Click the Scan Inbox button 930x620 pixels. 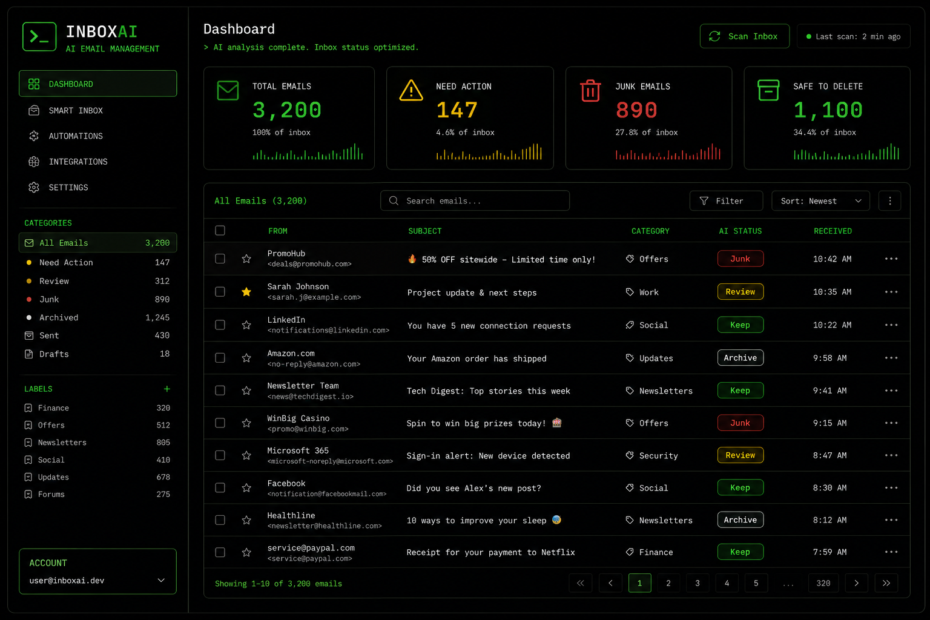coord(745,36)
